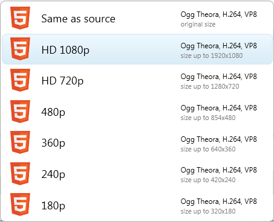Select the 180p preset label
Image resolution: width=274 pixels, height=222 pixels.
[x=53, y=206]
